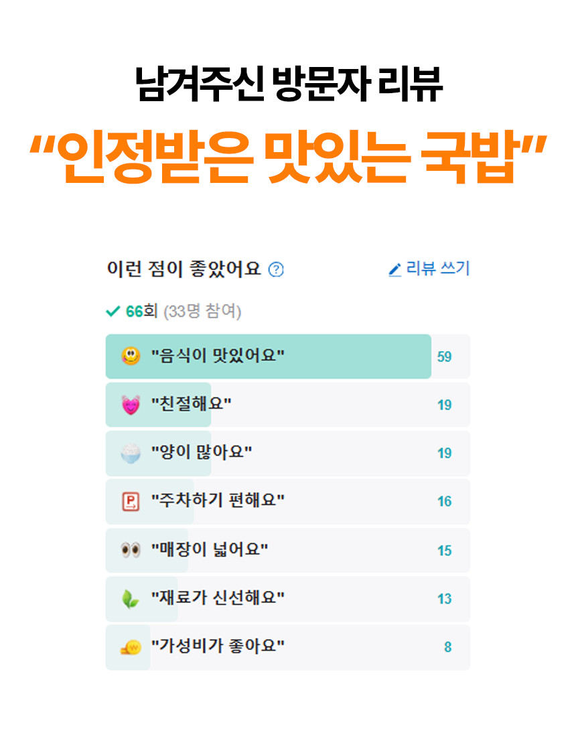Click the green checkmark next to 66회
This screenshot has width=576, height=741.
(x=113, y=312)
